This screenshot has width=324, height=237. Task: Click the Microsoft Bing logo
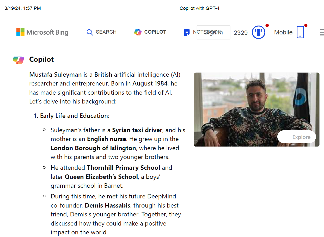point(42,32)
